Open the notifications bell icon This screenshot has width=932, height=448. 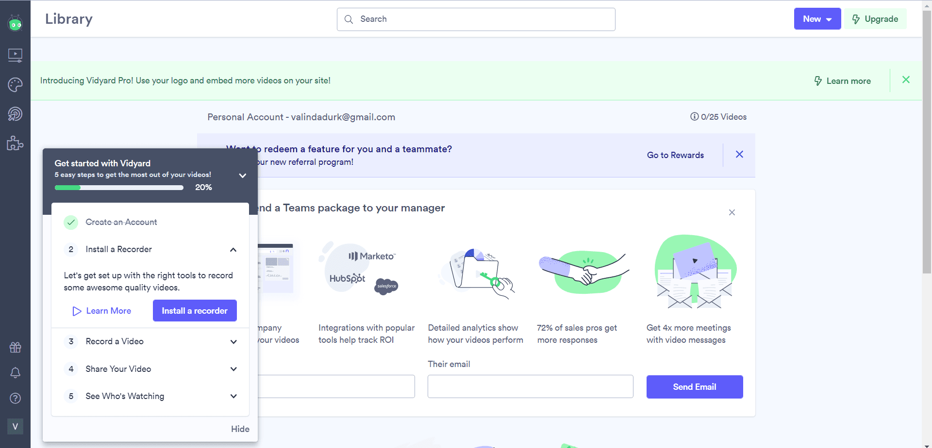coord(15,372)
